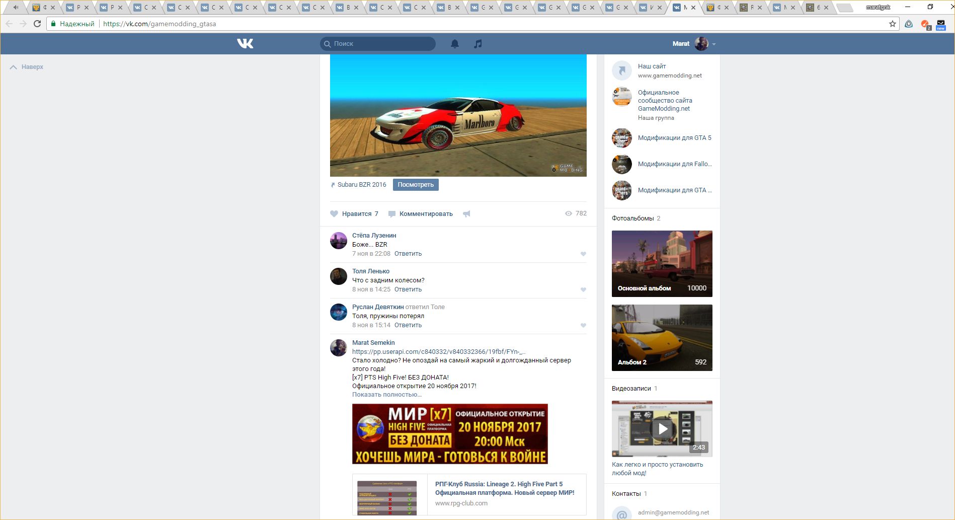
Task: Open Marat Semekin's name in comments
Action: tap(373, 343)
